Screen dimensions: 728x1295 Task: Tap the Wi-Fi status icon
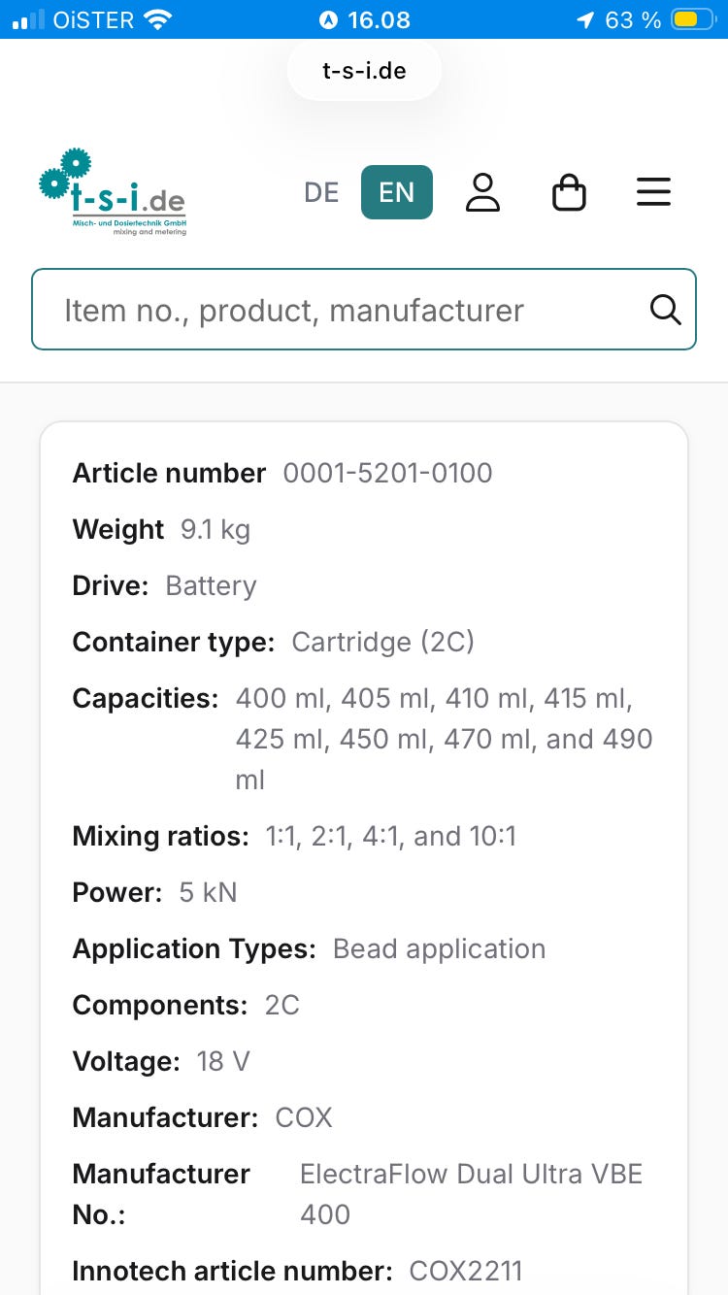156,19
